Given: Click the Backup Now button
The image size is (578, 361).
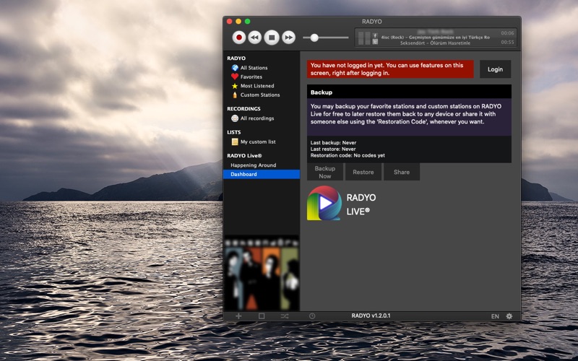Looking at the screenshot, I should [x=324, y=172].
